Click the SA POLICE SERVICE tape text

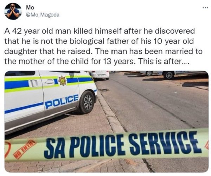click(x=123, y=144)
